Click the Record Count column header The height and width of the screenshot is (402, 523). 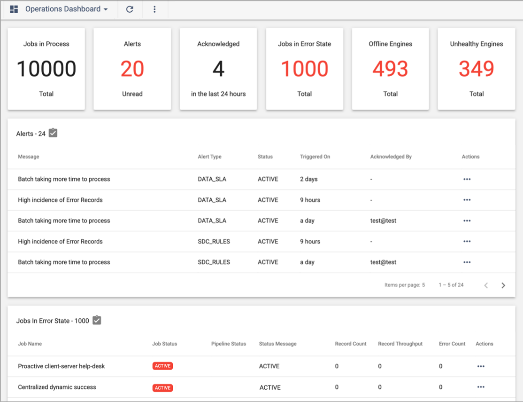[351, 344]
